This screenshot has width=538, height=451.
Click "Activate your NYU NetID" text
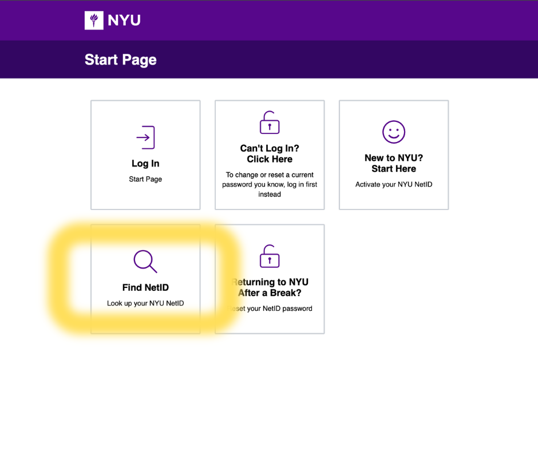(394, 184)
